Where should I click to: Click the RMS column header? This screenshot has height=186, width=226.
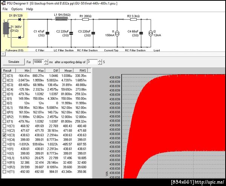pyautogui.click(x=81, y=70)
